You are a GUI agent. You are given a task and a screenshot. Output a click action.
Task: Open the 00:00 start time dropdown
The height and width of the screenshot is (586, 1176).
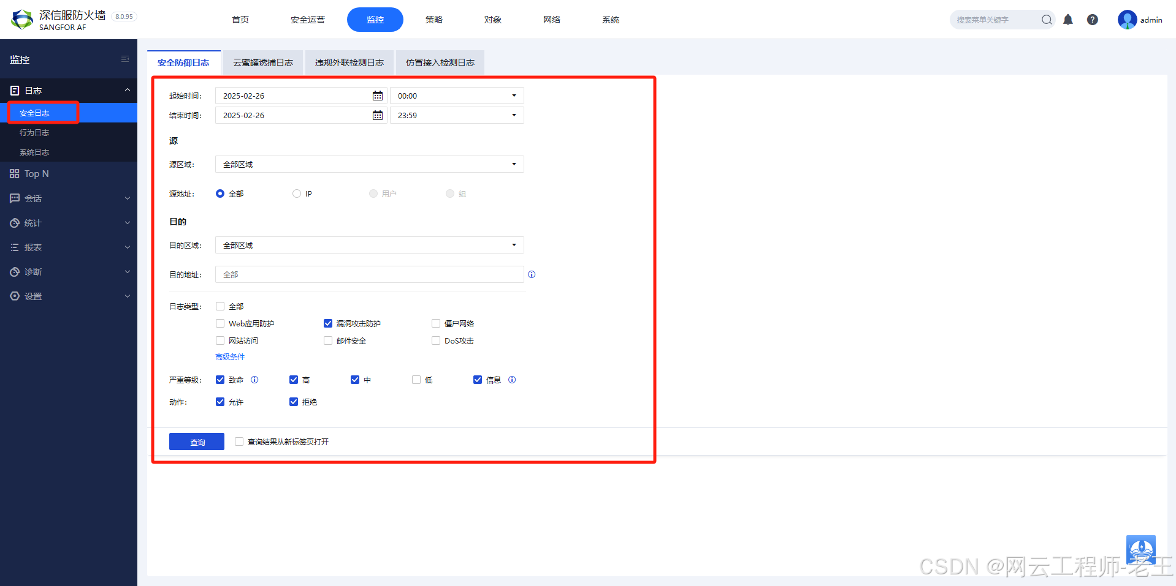457,96
